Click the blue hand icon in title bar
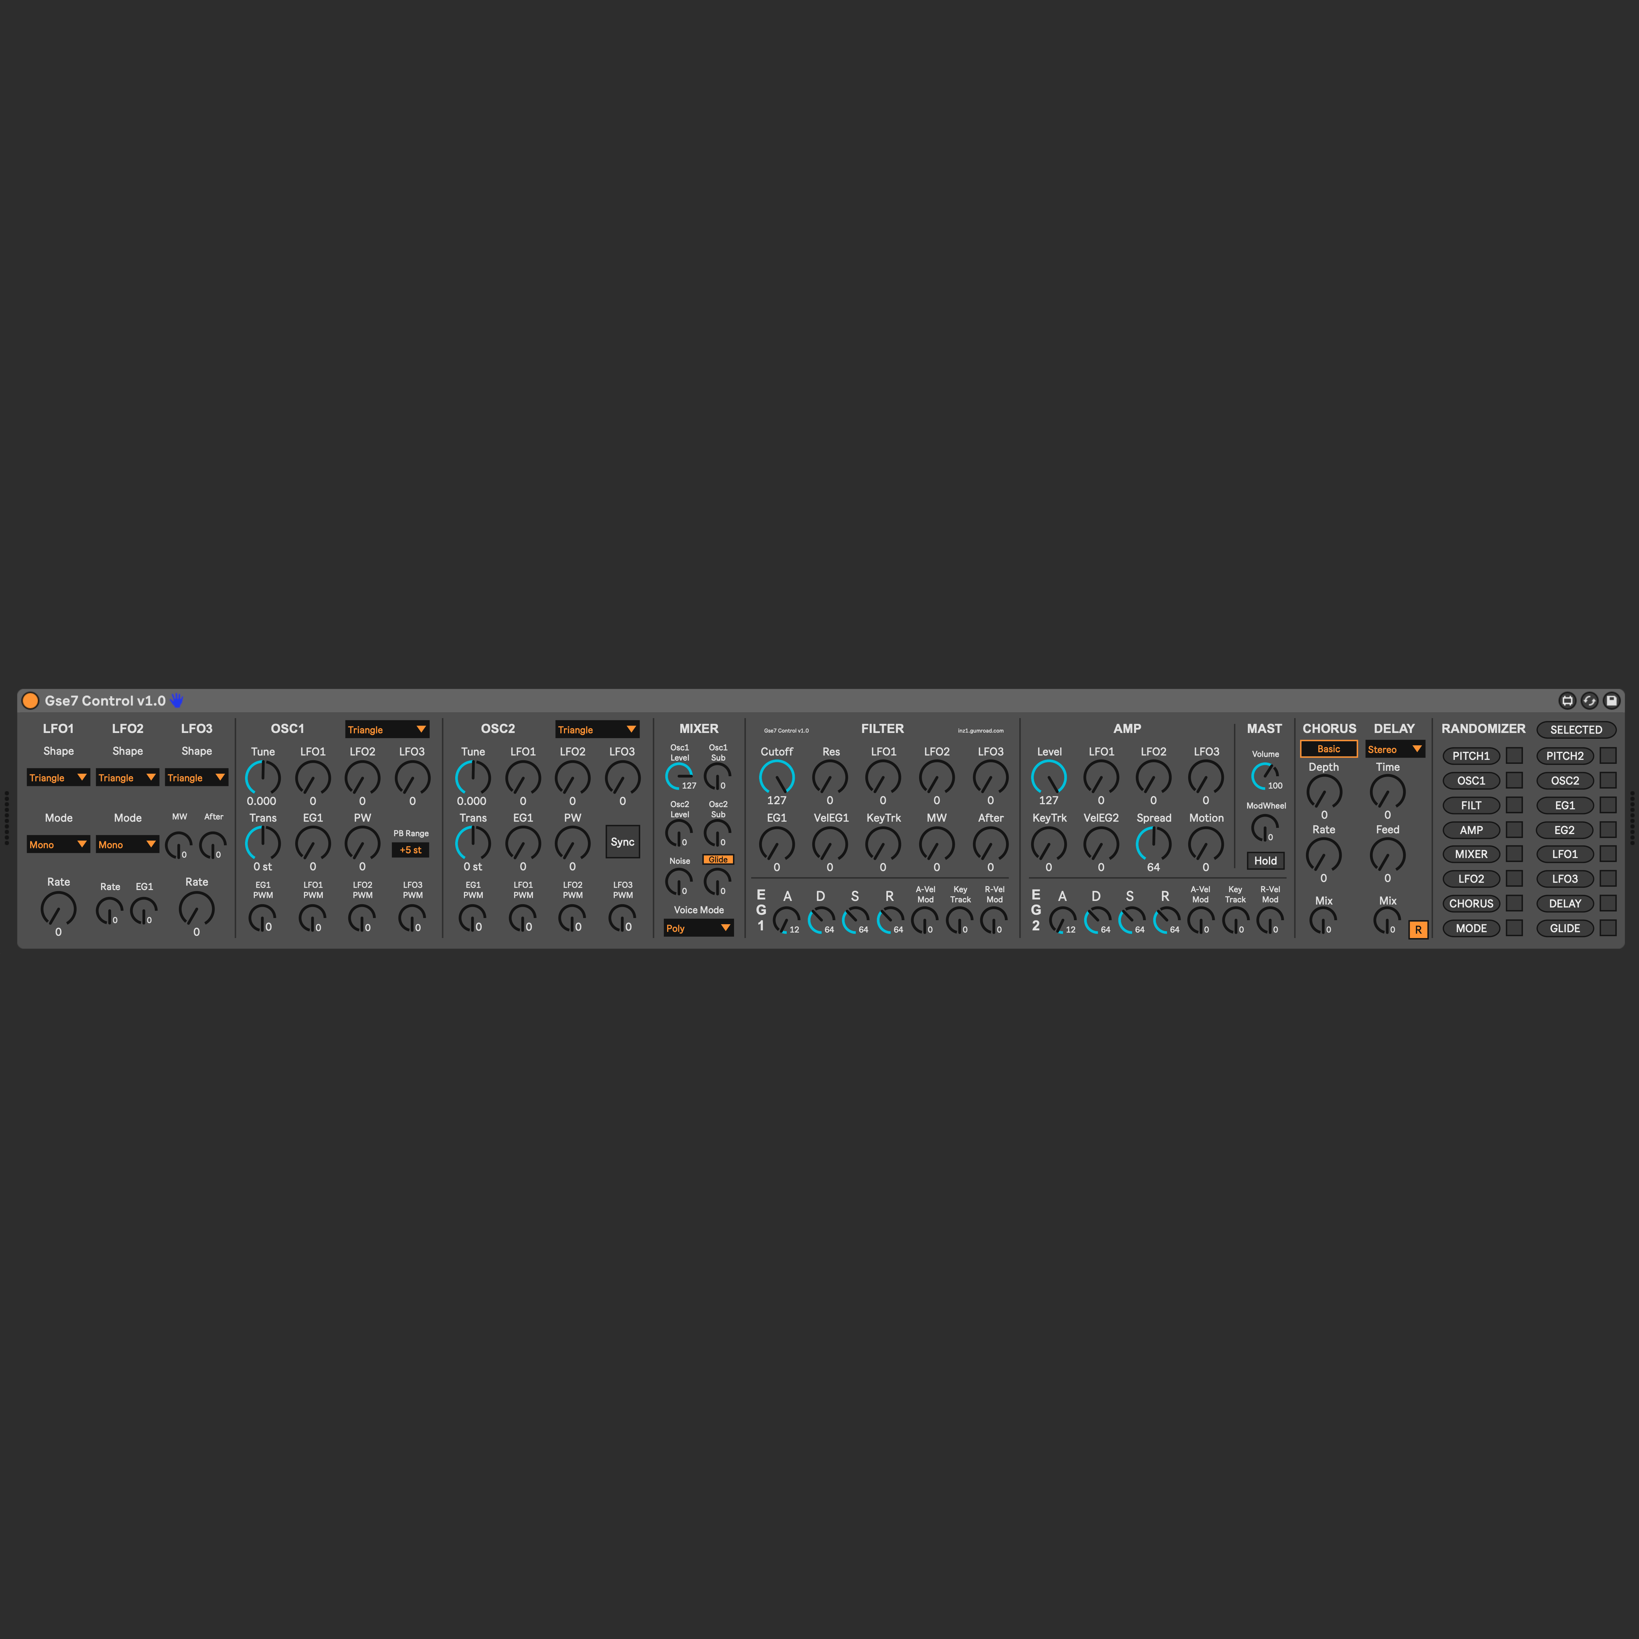Viewport: 1639px width, 1639px height. 176,701
